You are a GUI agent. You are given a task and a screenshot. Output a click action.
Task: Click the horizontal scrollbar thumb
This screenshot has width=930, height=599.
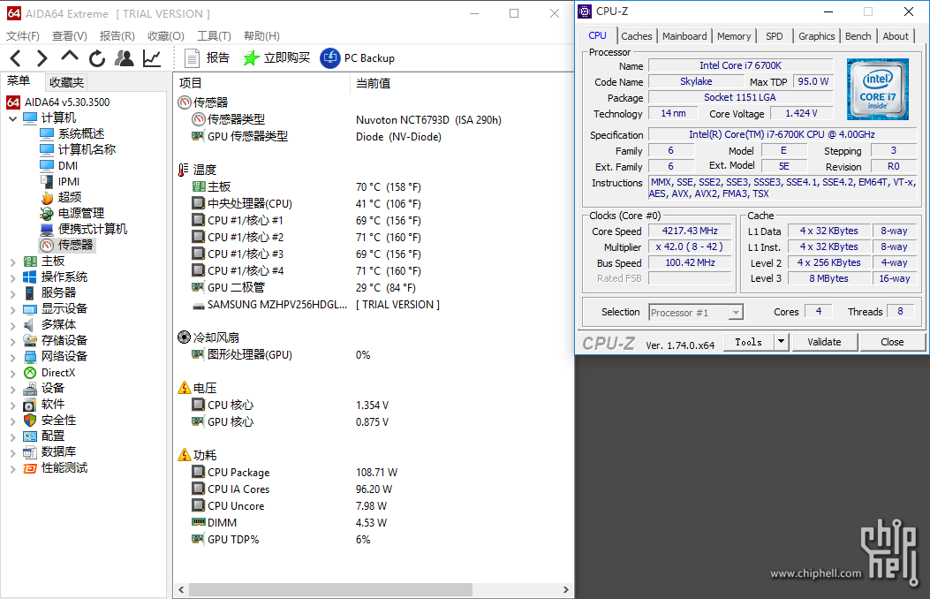pos(330,589)
